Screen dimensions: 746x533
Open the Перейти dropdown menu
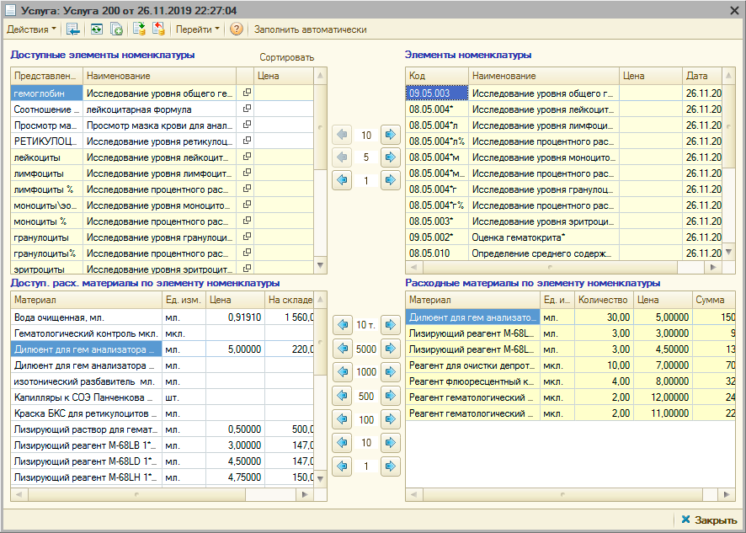point(197,29)
